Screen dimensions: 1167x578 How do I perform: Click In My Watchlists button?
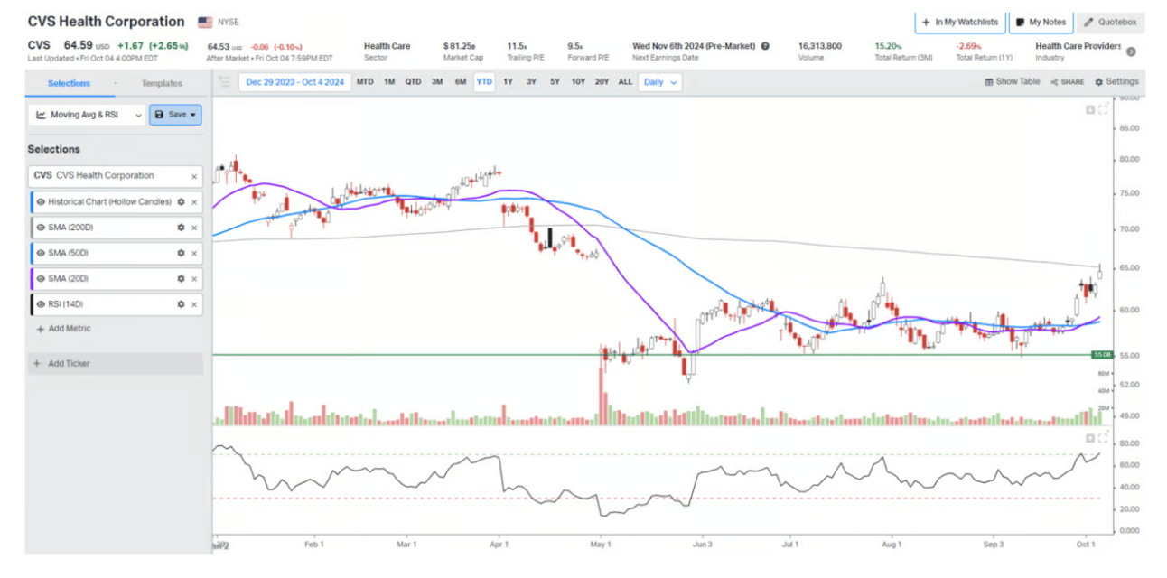959,22
